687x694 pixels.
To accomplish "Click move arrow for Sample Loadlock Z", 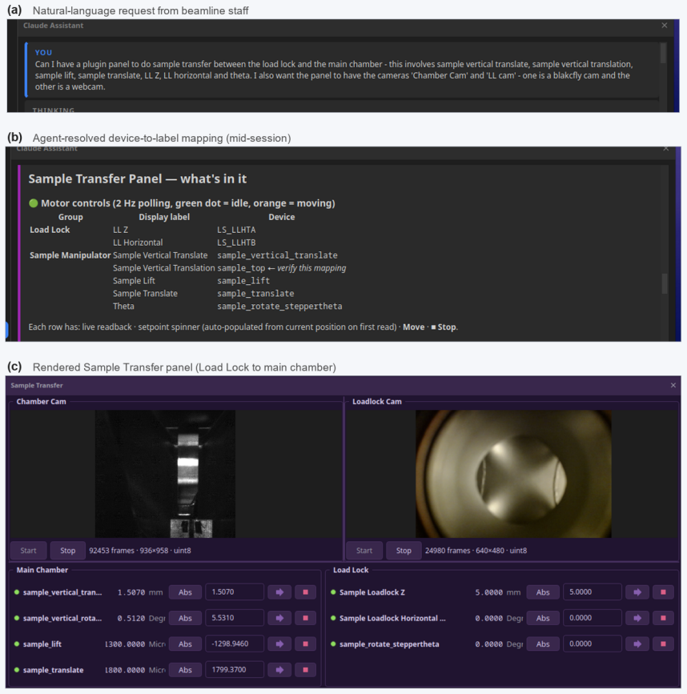I will [637, 592].
